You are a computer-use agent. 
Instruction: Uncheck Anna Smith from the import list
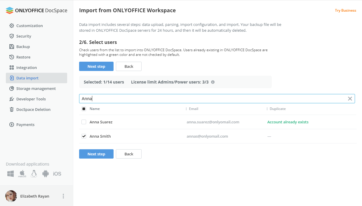tap(84, 136)
